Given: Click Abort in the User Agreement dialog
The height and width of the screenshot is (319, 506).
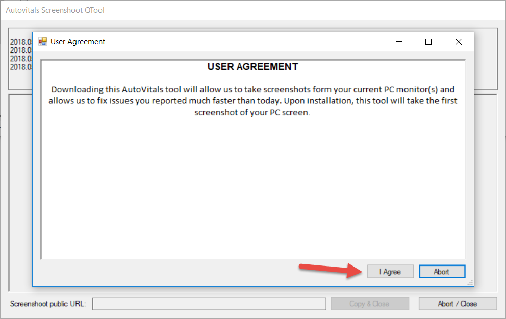Looking at the screenshot, I should pyautogui.click(x=442, y=272).
